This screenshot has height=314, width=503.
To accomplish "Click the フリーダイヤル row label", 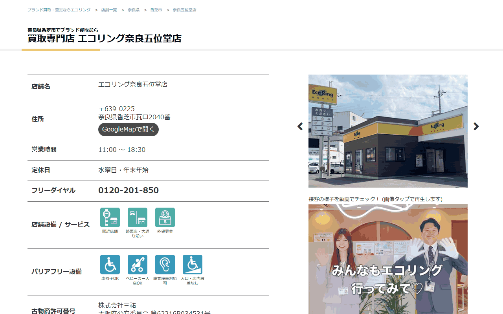I will tap(53, 190).
